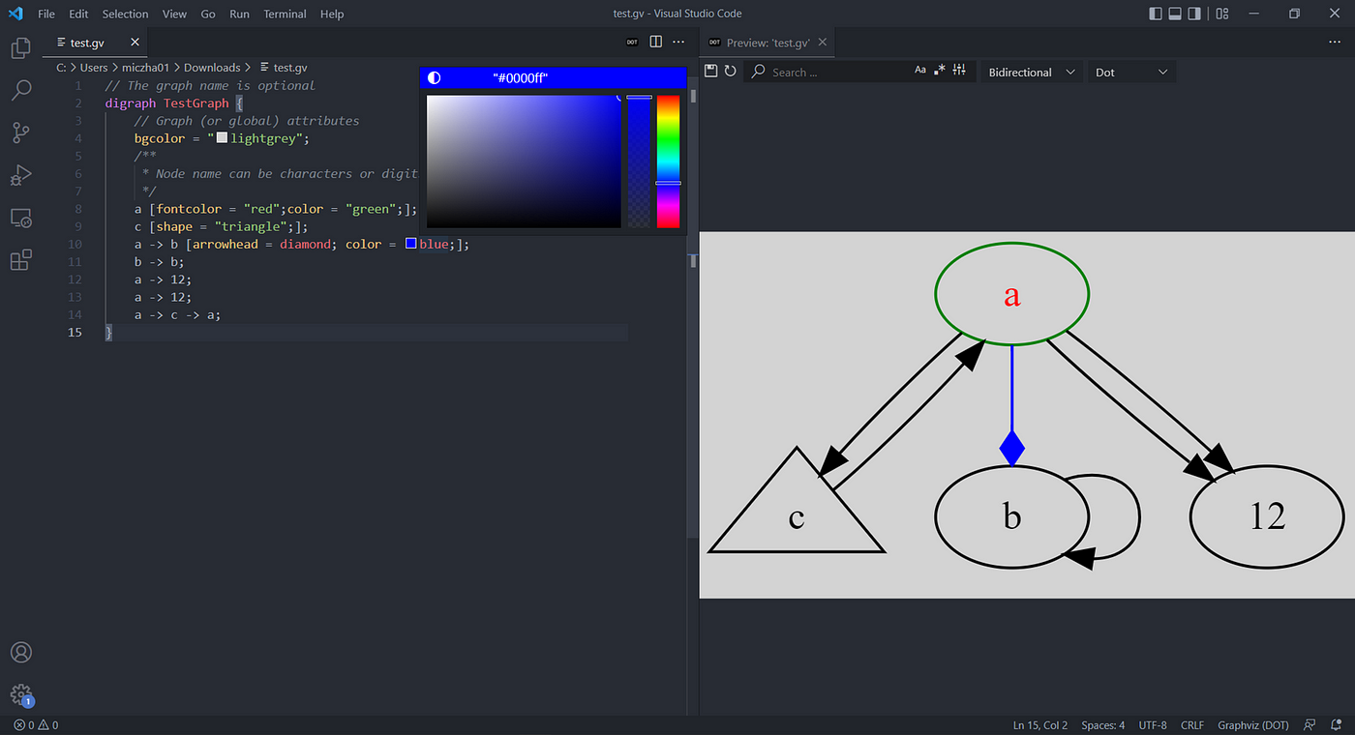Save the graph preview with the disk icon
The image size is (1355, 735).
click(x=711, y=72)
